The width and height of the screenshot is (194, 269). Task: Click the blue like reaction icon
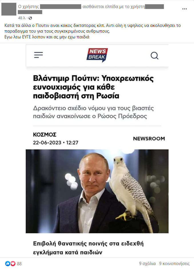pyautogui.click(x=7, y=264)
